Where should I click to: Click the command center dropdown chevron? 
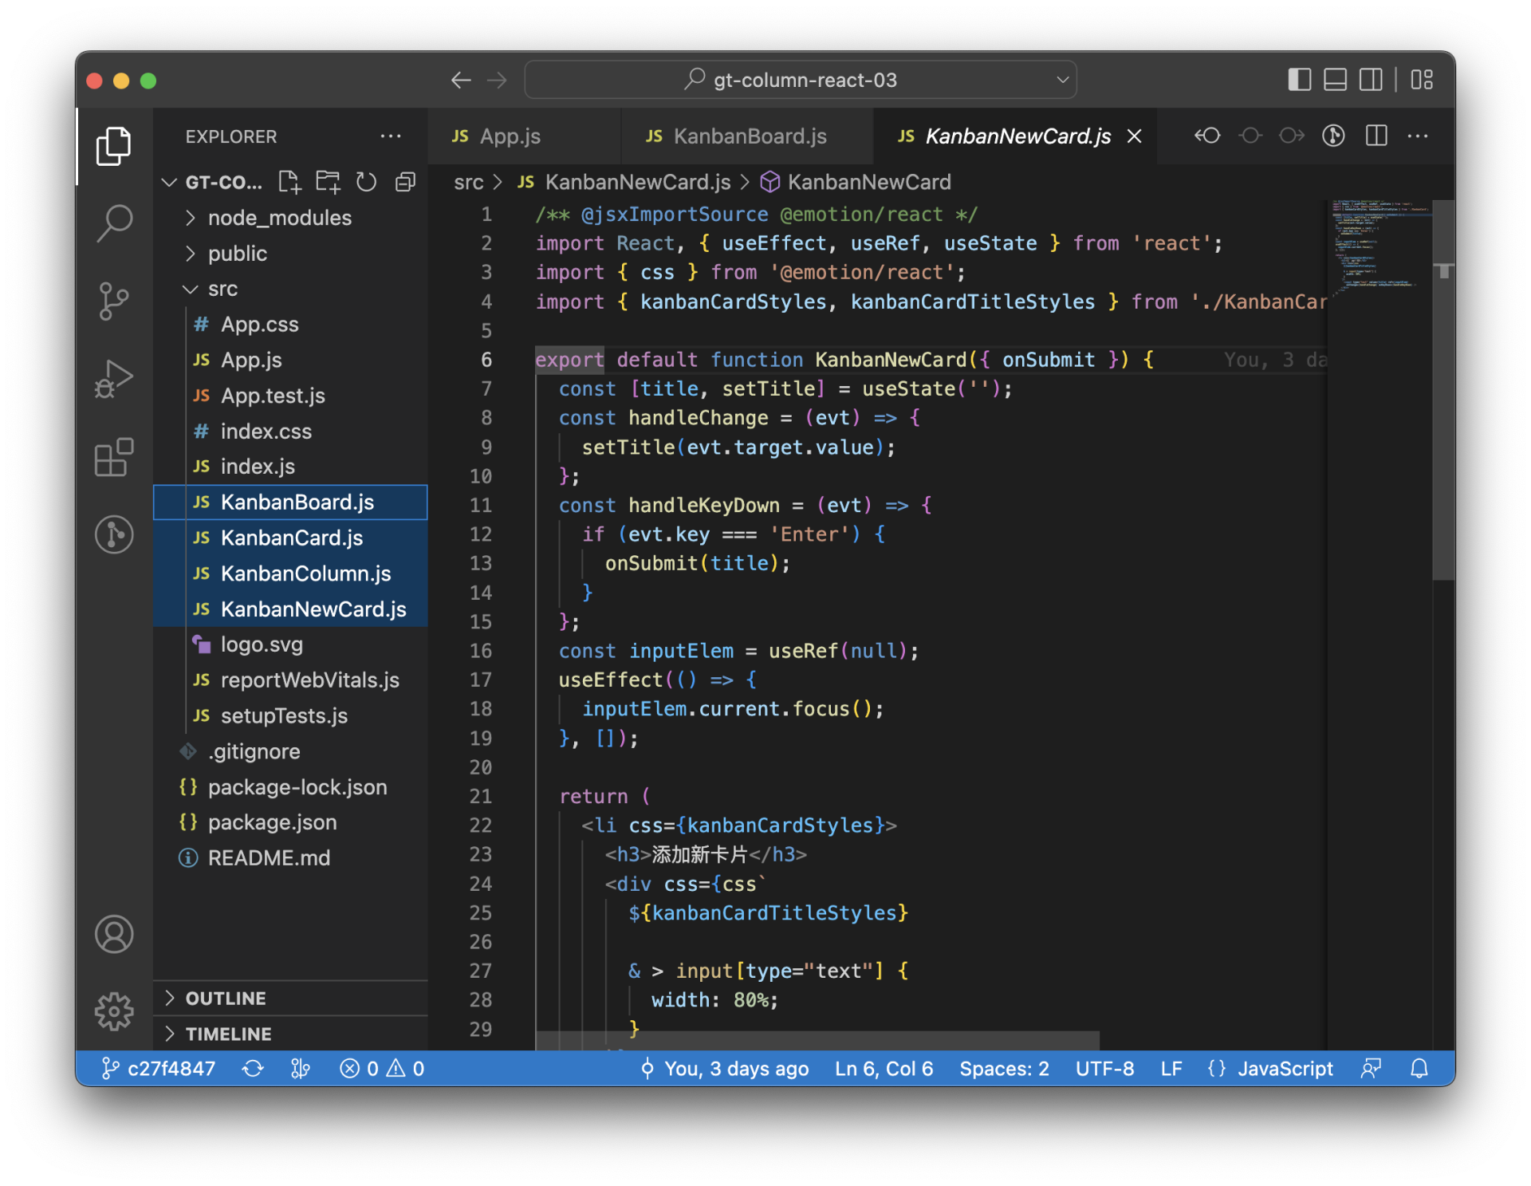point(1062,80)
